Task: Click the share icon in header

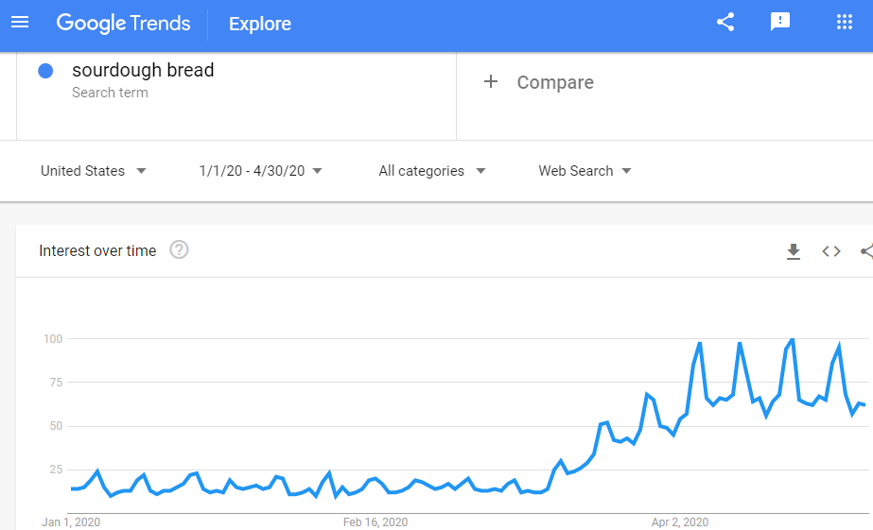Action: [725, 23]
